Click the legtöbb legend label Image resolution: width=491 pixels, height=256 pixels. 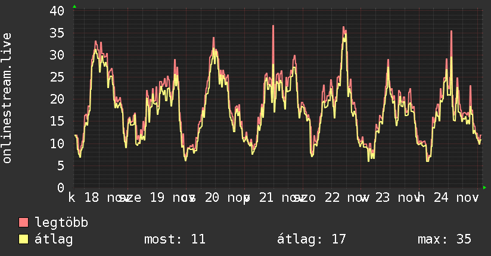tap(61, 223)
